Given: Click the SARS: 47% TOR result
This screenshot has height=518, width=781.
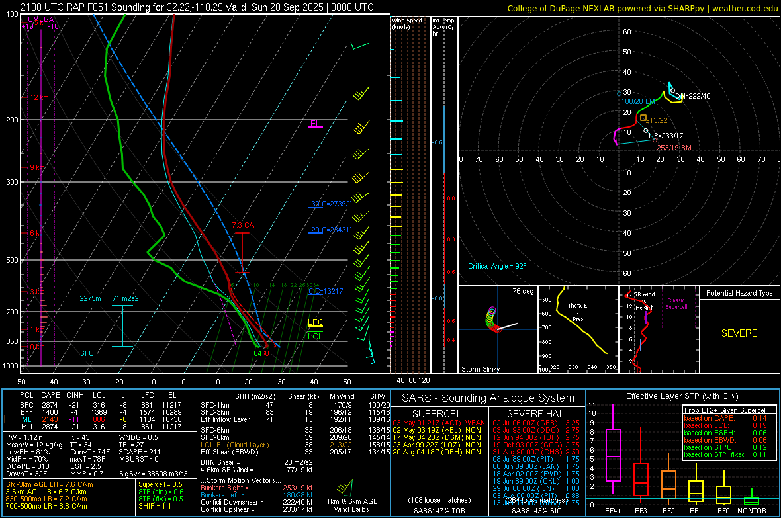Looking at the screenshot, I should pyautogui.click(x=439, y=511).
